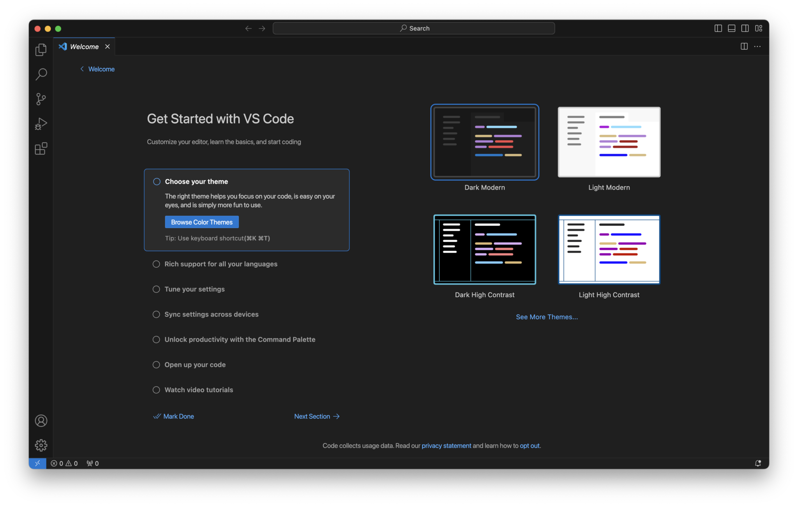The image size is (798, 507).
Task: Select the 'Choose your theme' radio button
Action: 156,181
